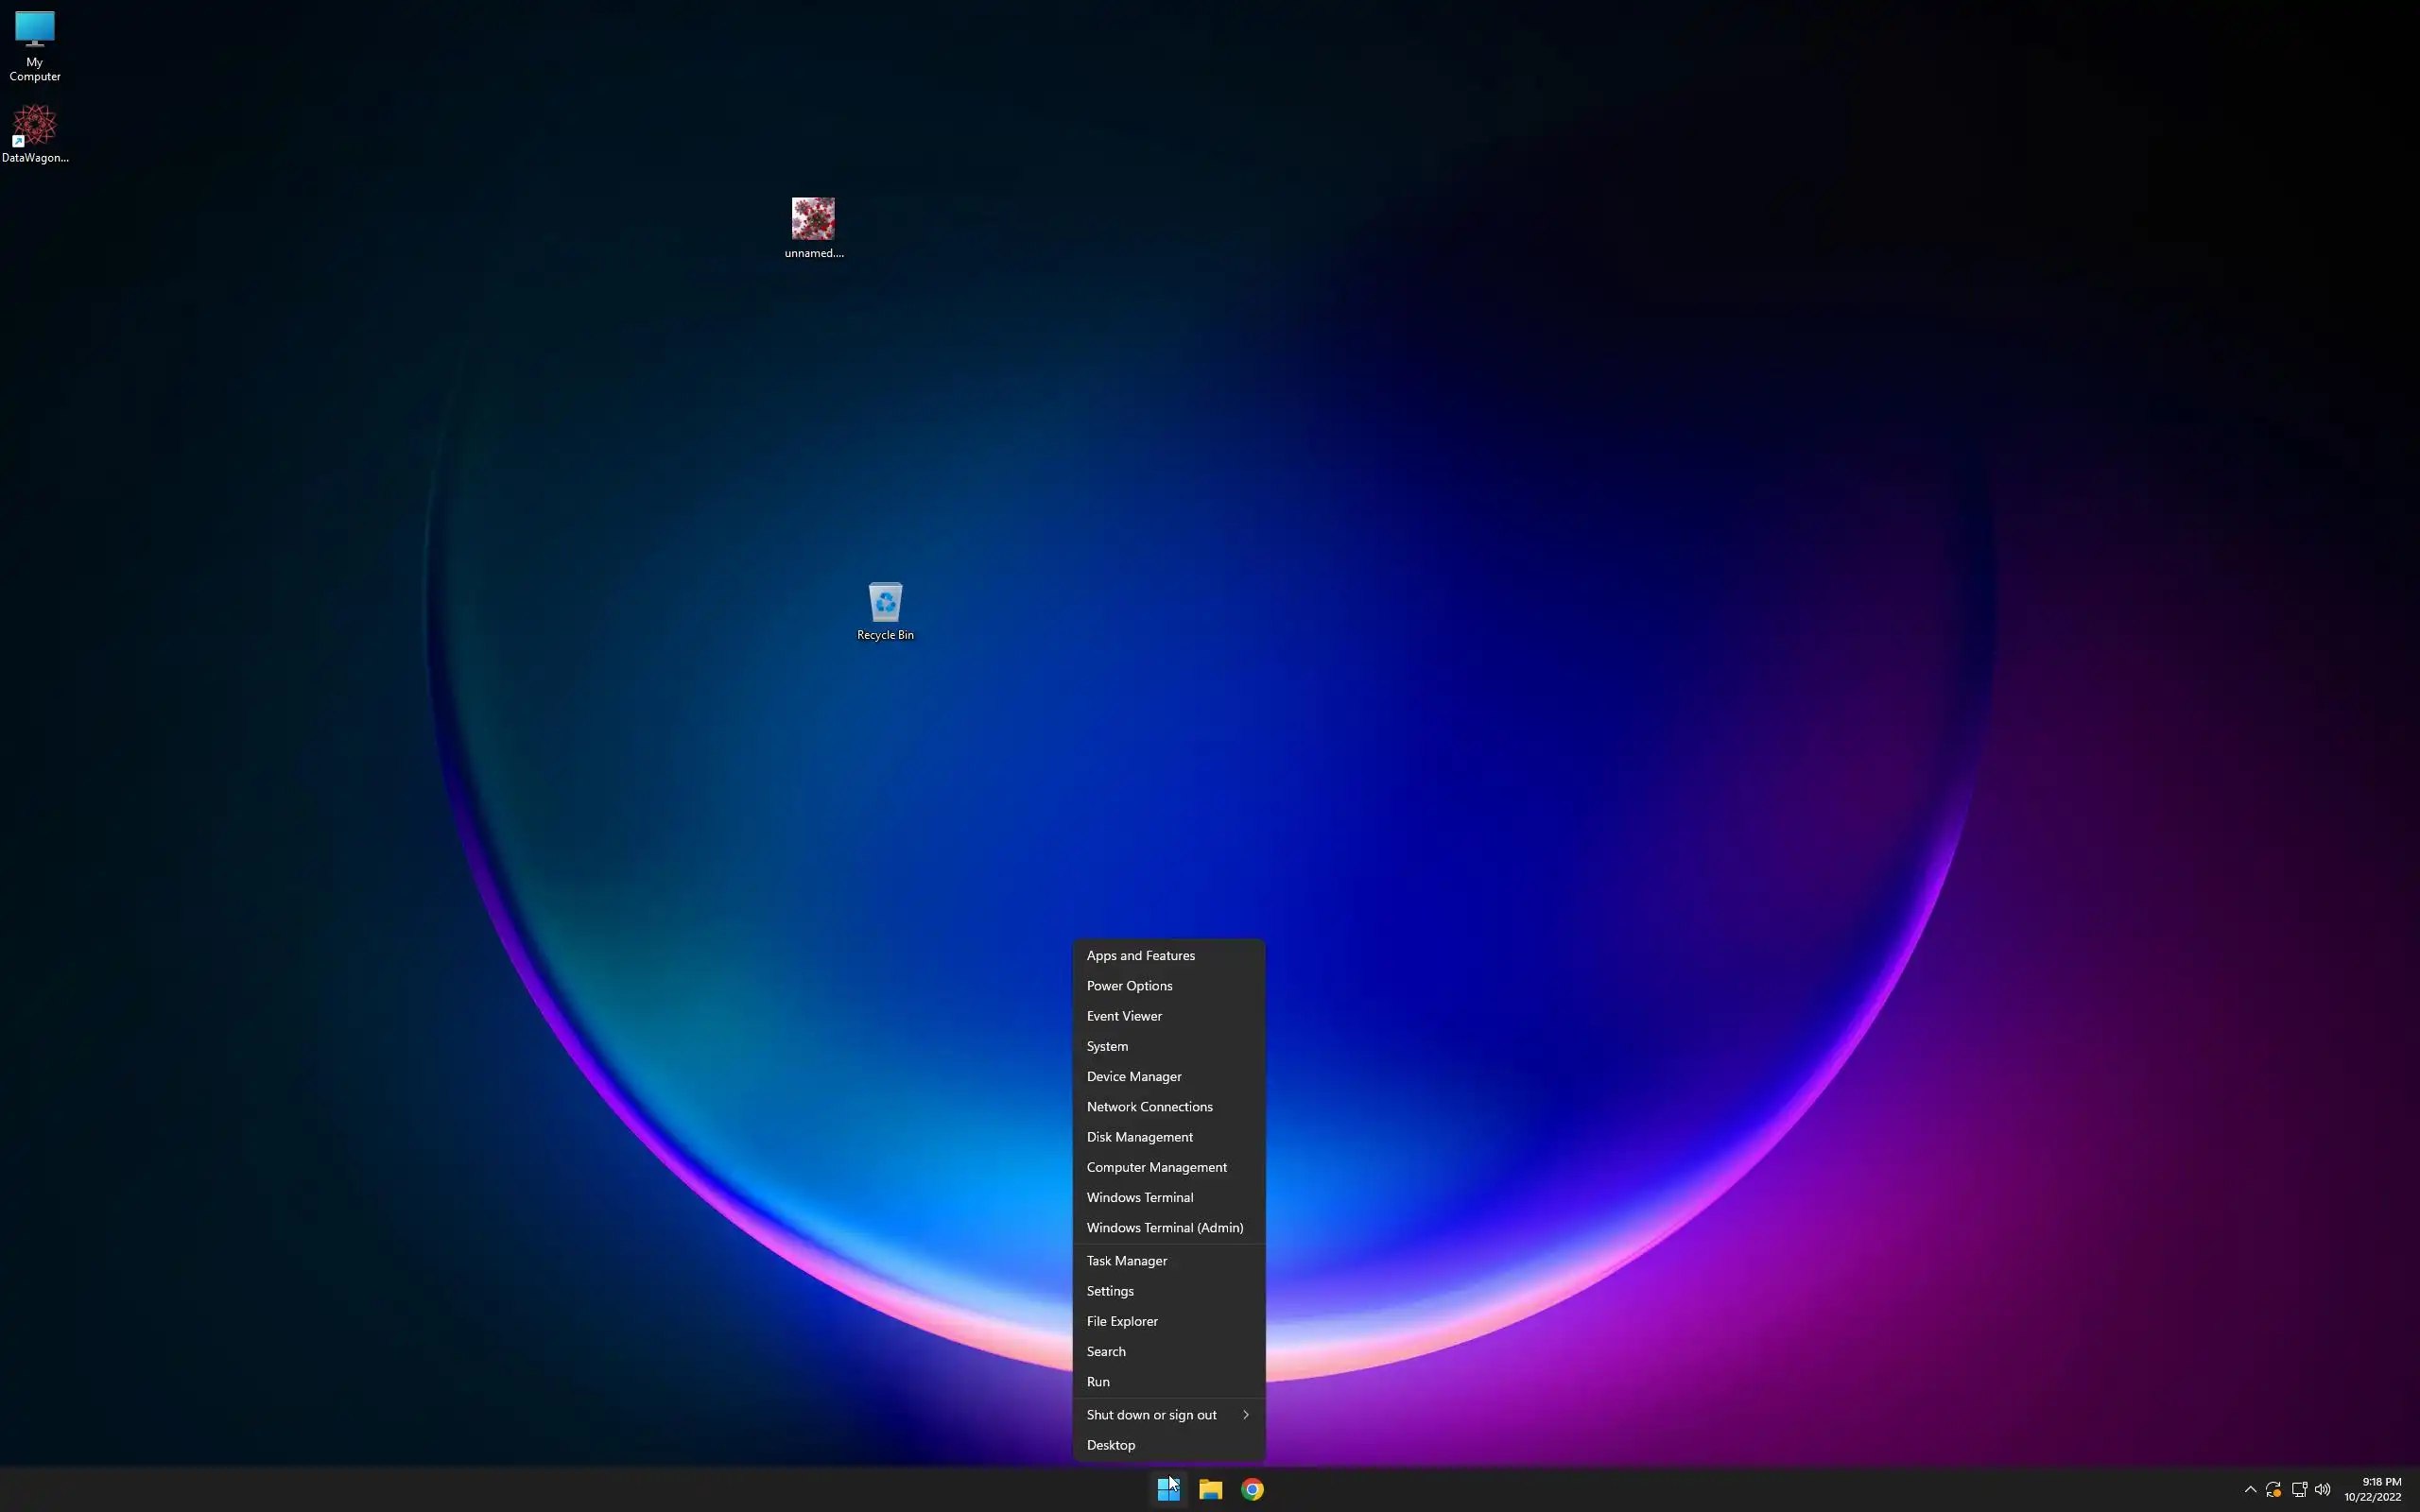Click the Desktop menu entry

coord(1110,1444)
